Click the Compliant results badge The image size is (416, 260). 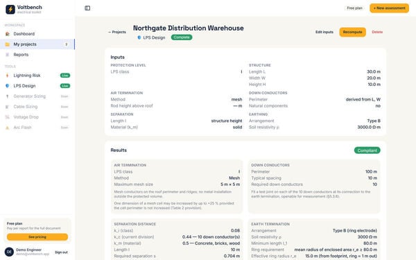coord(367,150)
